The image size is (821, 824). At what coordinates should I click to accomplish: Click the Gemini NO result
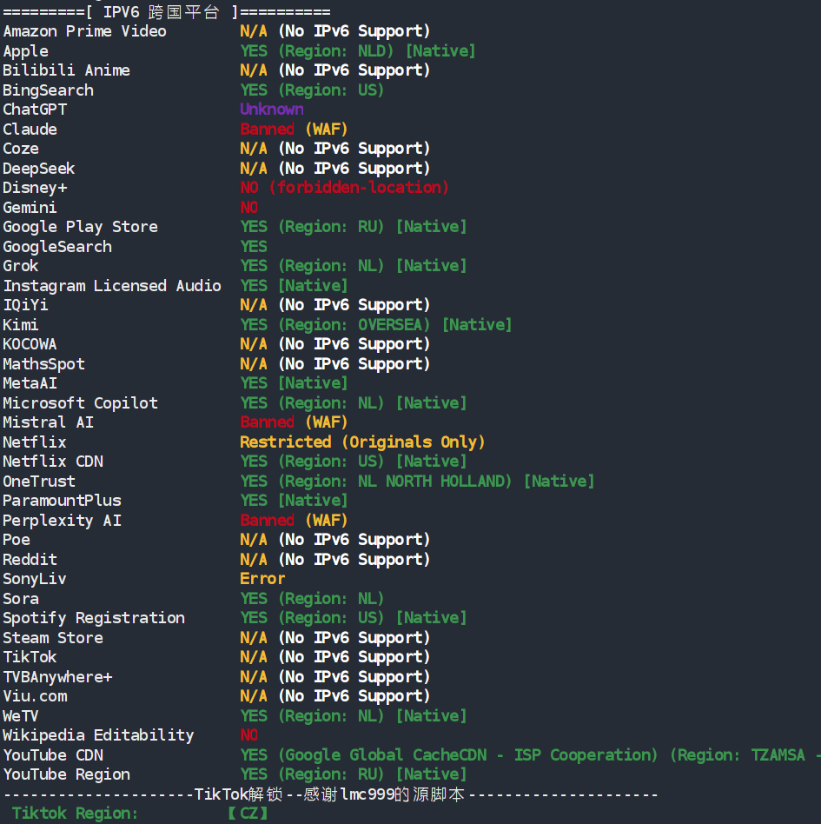[249, 208]
